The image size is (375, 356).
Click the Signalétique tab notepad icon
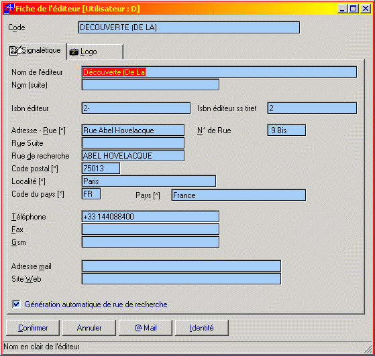(x=15, y=50)
